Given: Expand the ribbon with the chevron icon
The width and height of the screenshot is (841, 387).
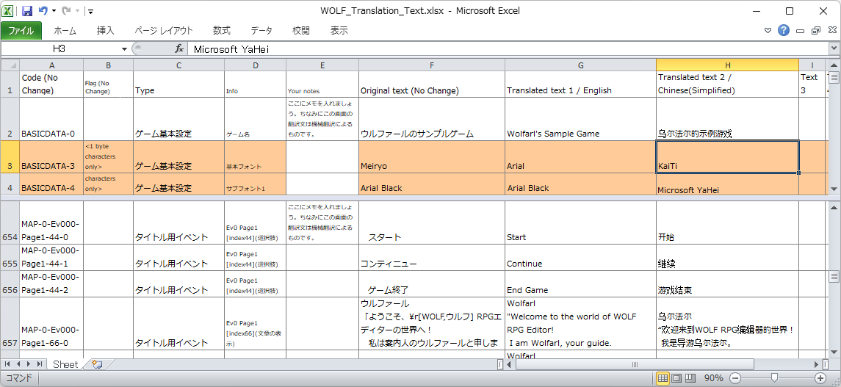Looking at the screenshot, I should 768,31.
